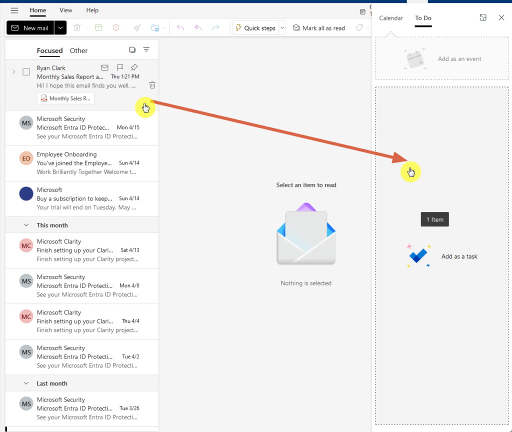This screenshot has height=432, width=512.
Task: Compose a message with New mail
Action: (x=30, y=28)
